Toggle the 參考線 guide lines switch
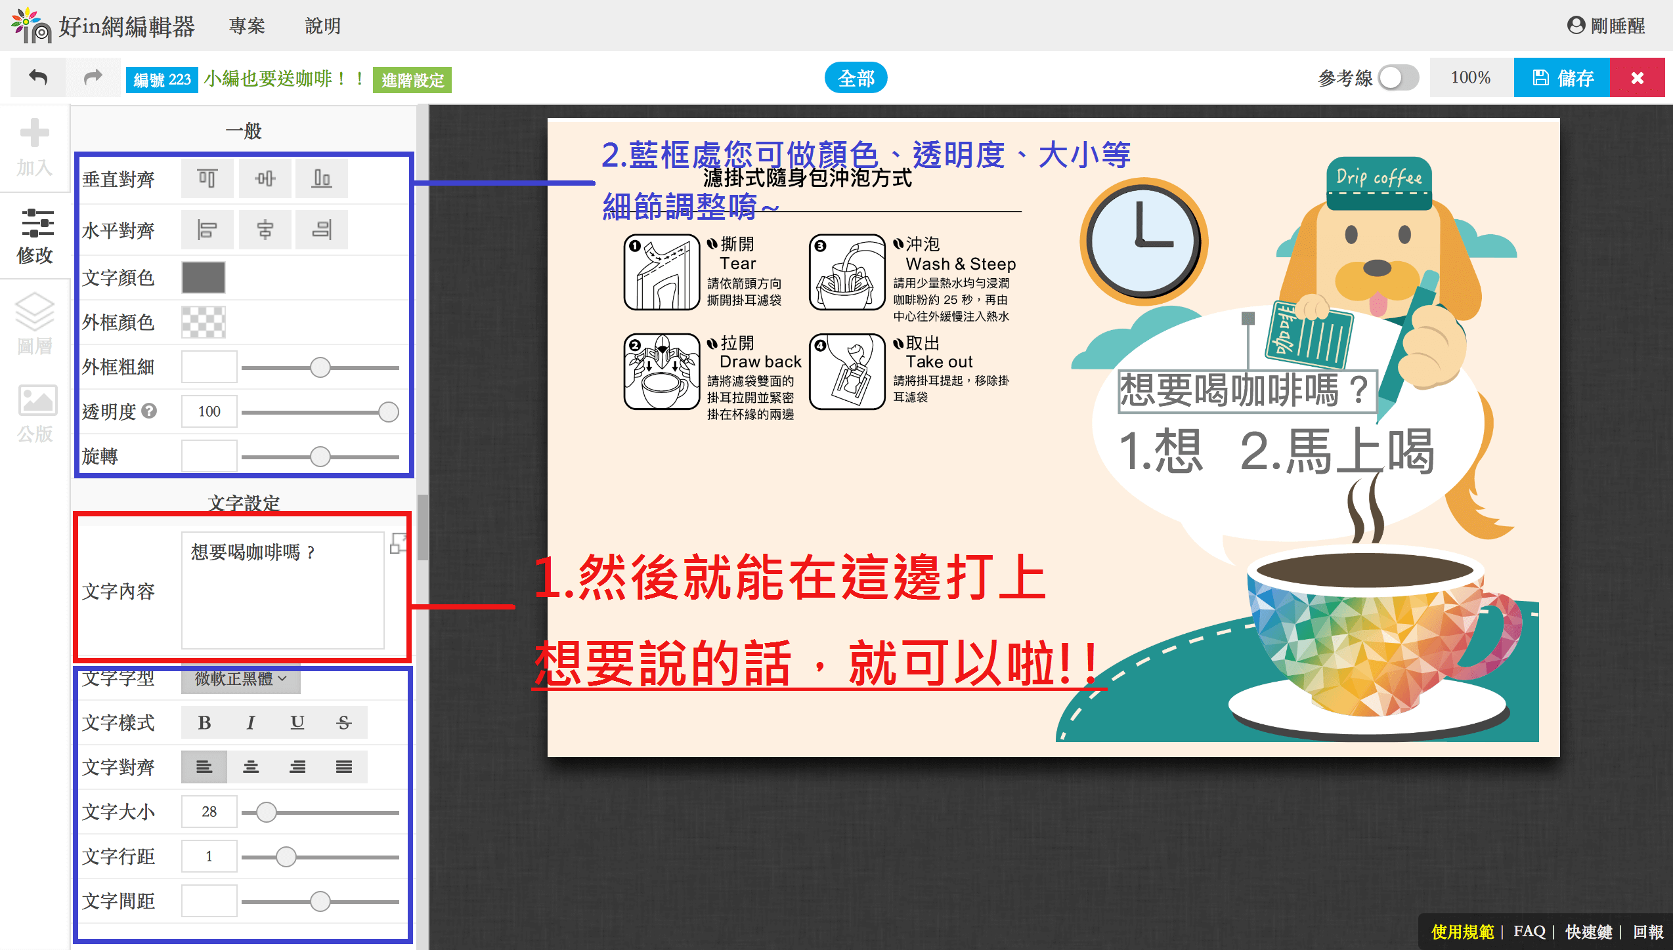Screen dimensions: 1673x950 tap(1398, 78)
